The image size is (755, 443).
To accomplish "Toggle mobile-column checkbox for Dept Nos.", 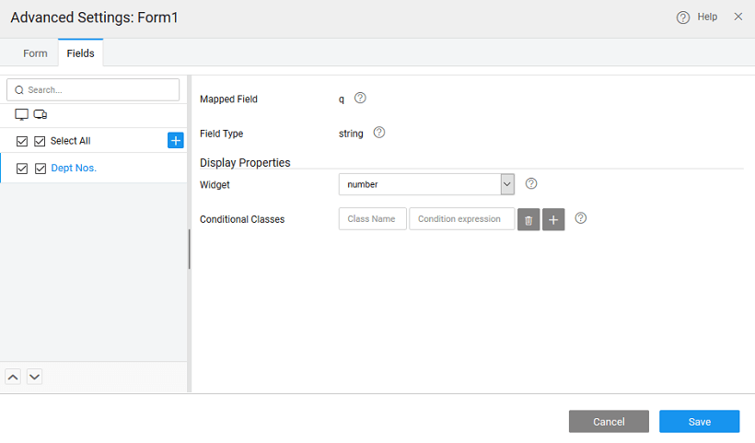I will [40, 169].
